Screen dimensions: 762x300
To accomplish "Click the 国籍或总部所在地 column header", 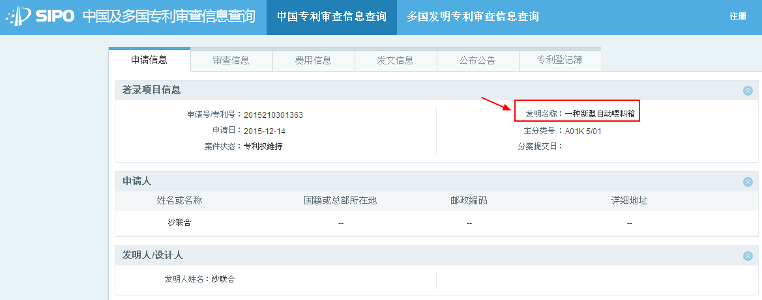I will click(341, 200).
